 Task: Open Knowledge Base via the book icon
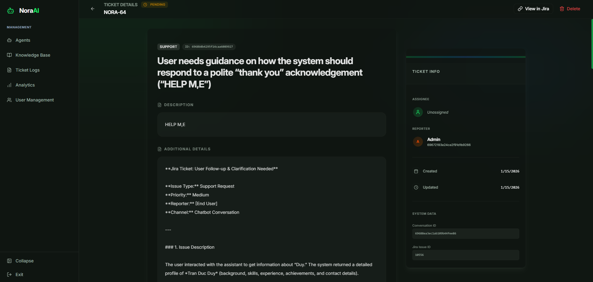coord(9,55)
